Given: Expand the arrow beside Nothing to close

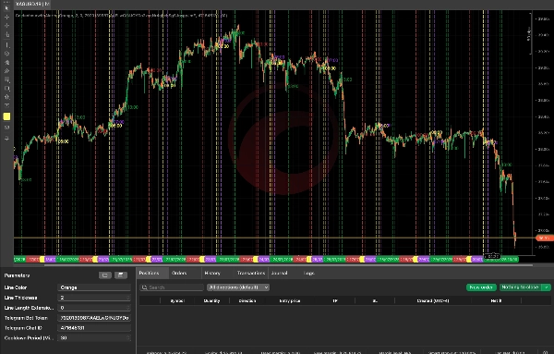Looking at the screenshot, I should coord(547,287).
